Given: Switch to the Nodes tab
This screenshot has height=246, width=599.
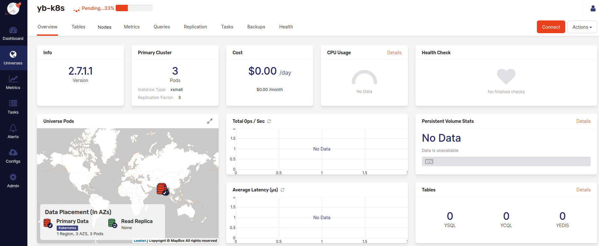Looking at the screenshot, I should [x=105, y=27].
